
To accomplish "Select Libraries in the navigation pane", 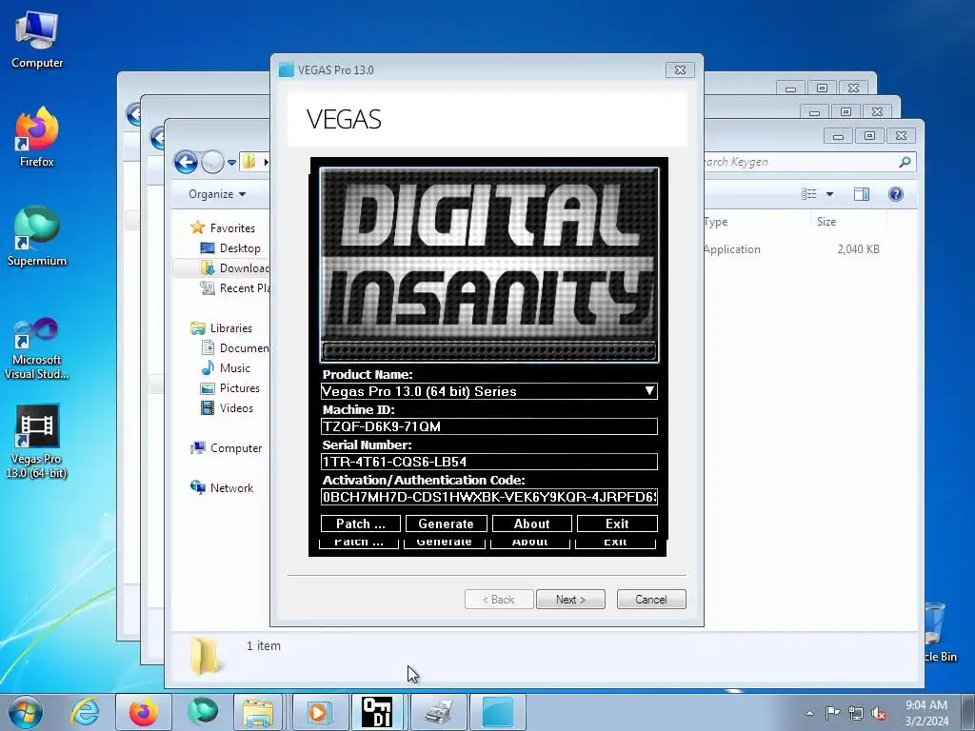I will pyautogui.click(x=230, y=328).
